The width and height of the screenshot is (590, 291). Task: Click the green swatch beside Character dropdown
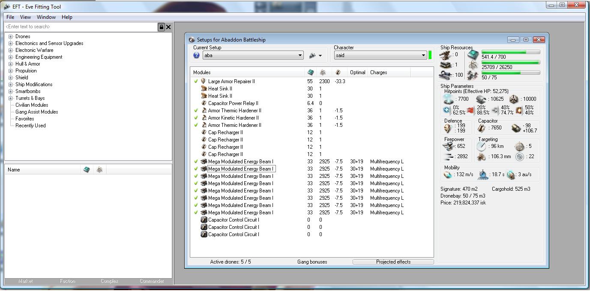tap(430, 55)
